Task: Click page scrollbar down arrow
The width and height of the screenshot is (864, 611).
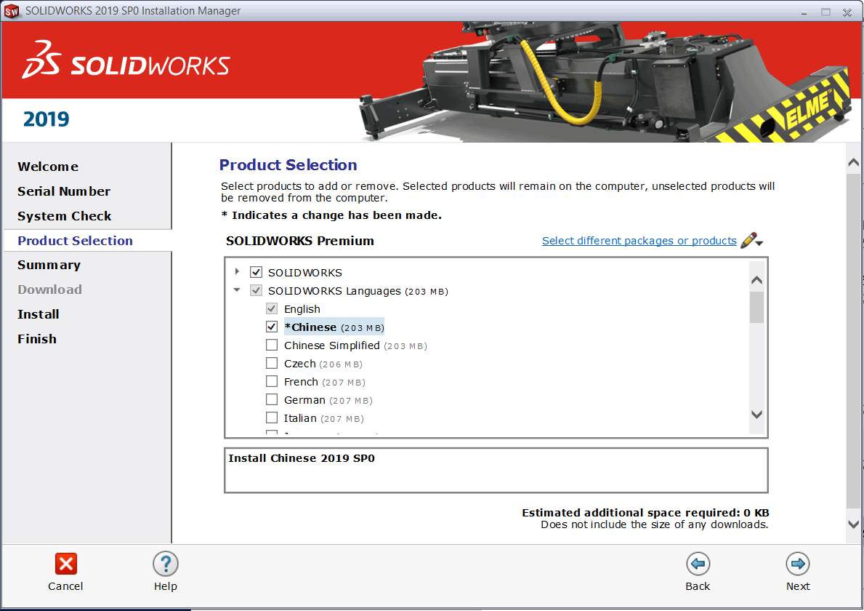Action: [853, 524]
